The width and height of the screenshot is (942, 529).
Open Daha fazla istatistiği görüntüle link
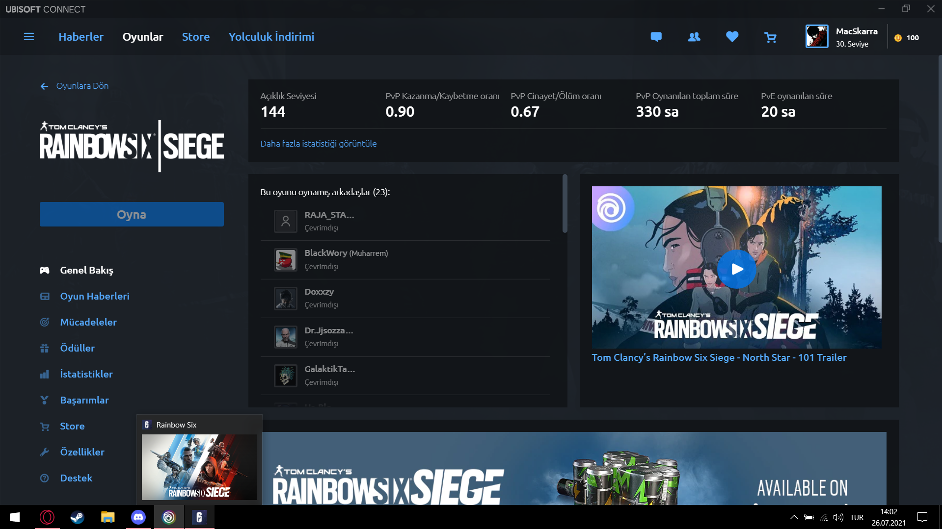(x=319, y=144)
